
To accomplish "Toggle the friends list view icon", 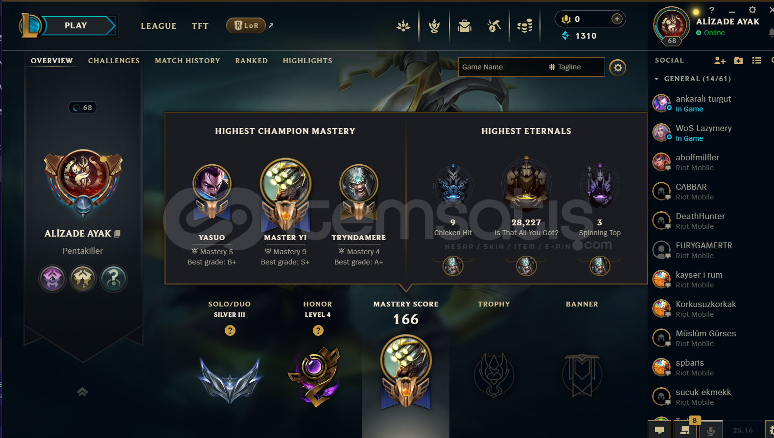I will 757,61.
